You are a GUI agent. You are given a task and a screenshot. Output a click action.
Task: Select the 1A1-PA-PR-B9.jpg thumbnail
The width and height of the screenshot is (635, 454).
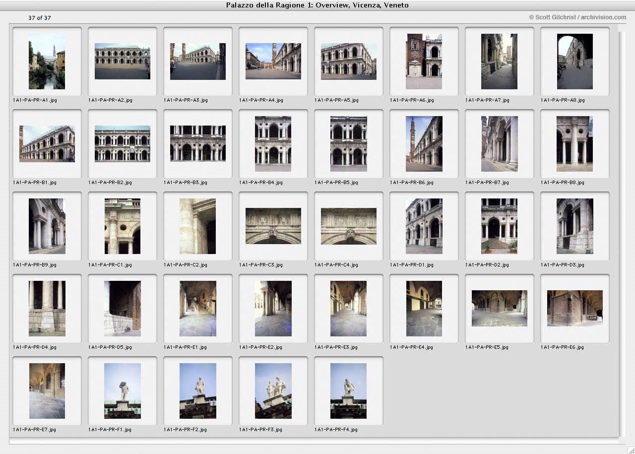point(47,226)
